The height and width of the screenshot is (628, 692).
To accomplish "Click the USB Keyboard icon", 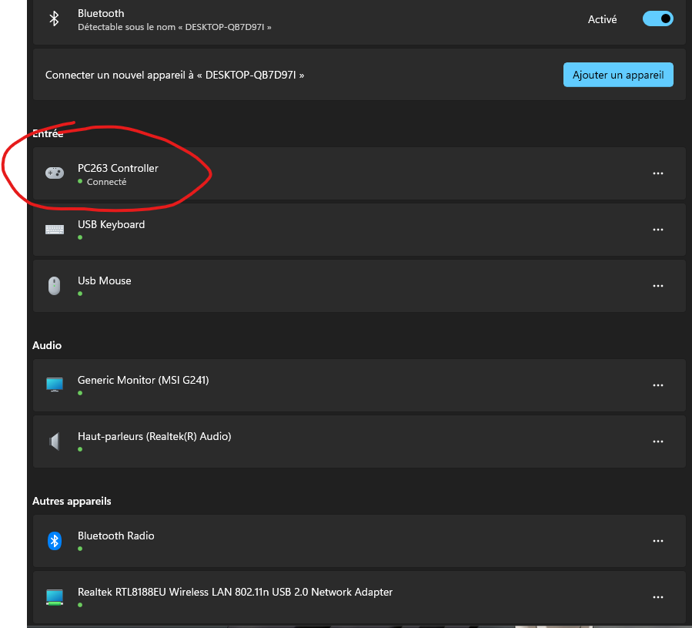I will point(55,230).
